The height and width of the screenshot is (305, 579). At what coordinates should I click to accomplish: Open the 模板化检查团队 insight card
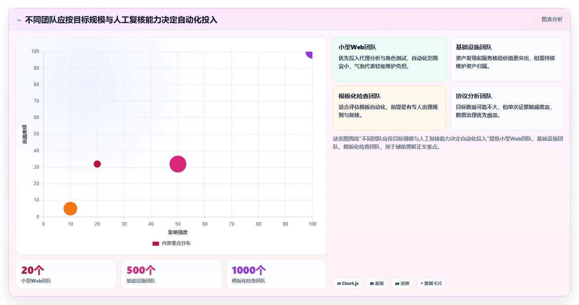(389, 108)
